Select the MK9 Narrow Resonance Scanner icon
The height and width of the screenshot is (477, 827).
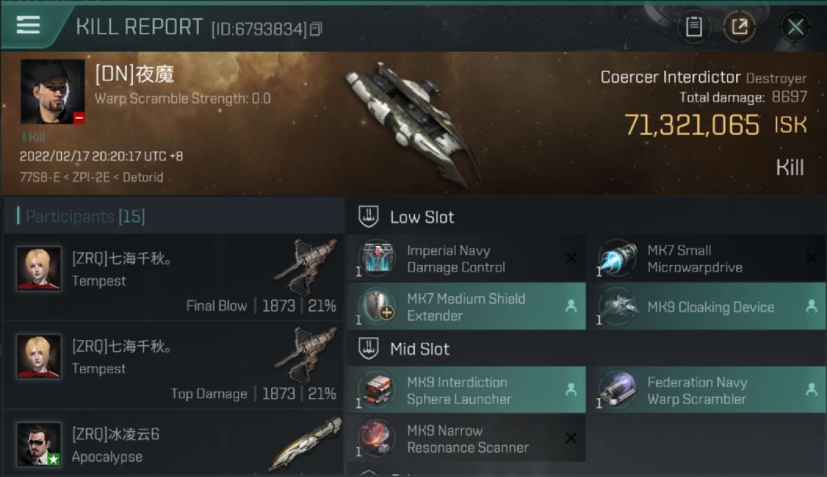[x=376, y=438]
